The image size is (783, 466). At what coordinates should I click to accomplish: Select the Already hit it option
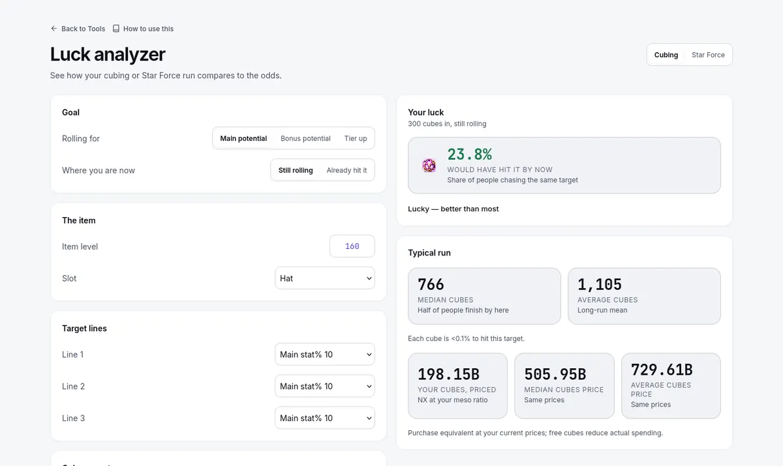point(346,170)
